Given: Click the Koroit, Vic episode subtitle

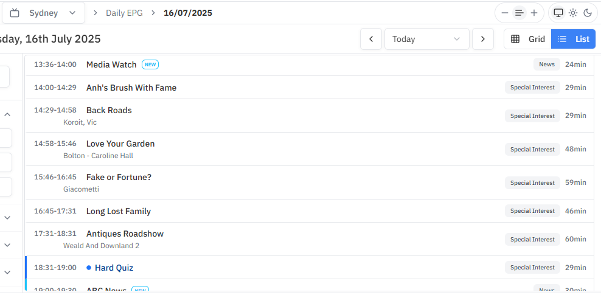Looking at the screenshot, I should [80, 123].
